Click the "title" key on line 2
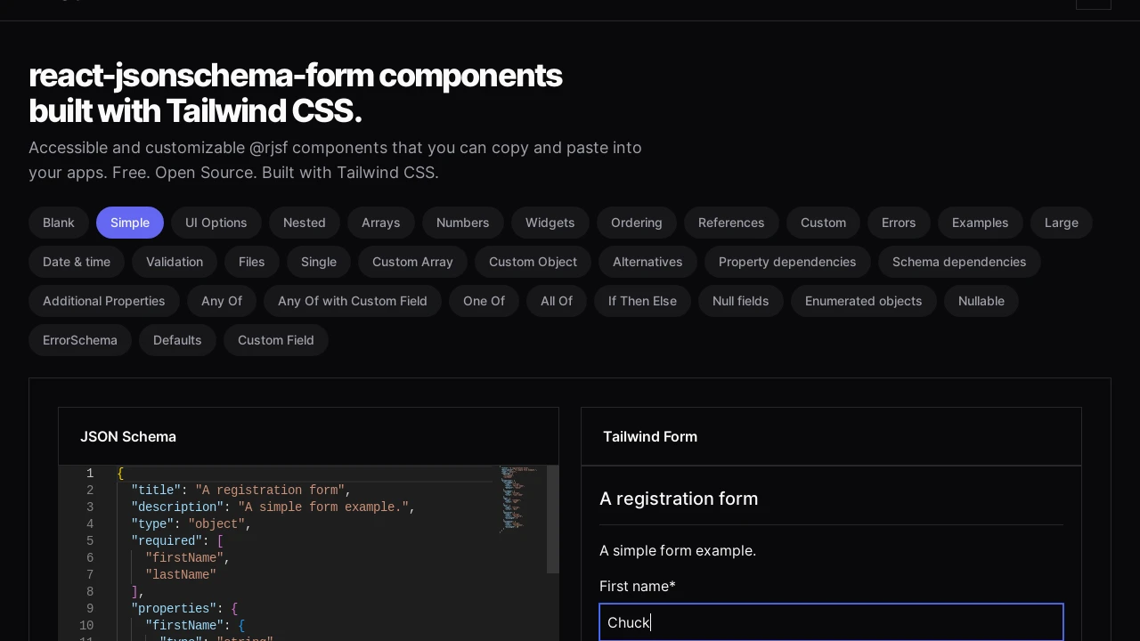The width and height of the screenshot is (1140, 641). pos(156,491)
